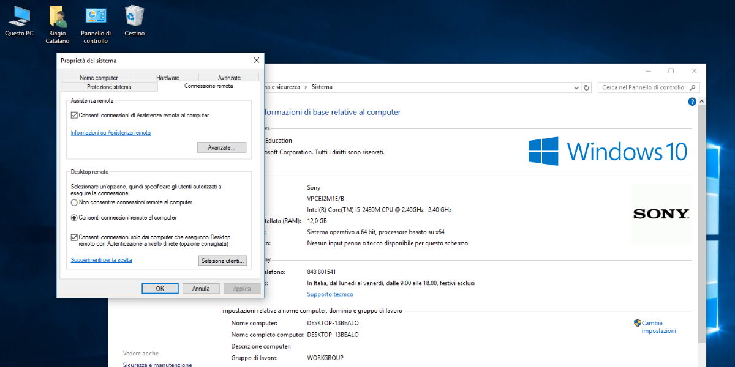Switch to the Avanzate tab
The height and width of the screenshot is (367, 735).
click(x=229, y=78)
